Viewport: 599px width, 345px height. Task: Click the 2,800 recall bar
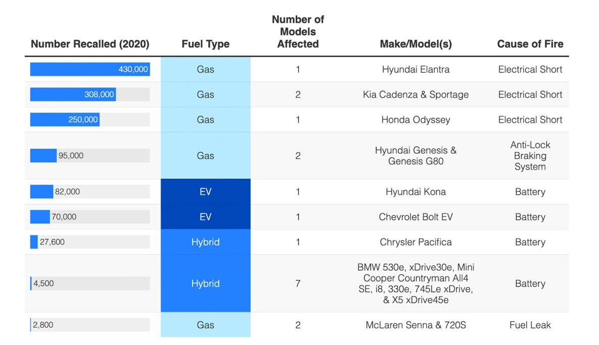coord(31,325)
